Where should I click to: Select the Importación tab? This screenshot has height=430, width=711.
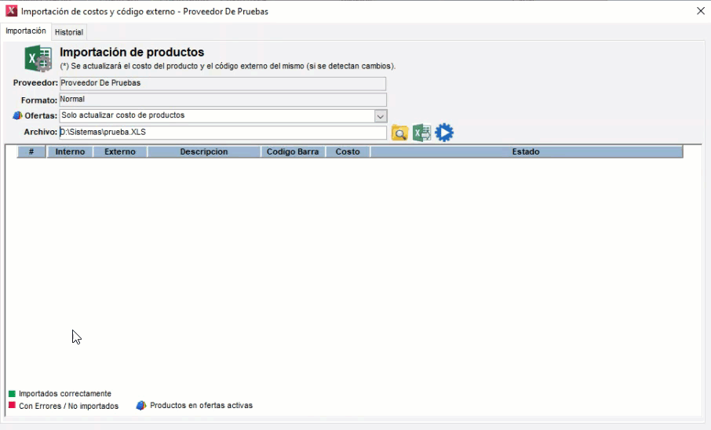click(26, 31)
